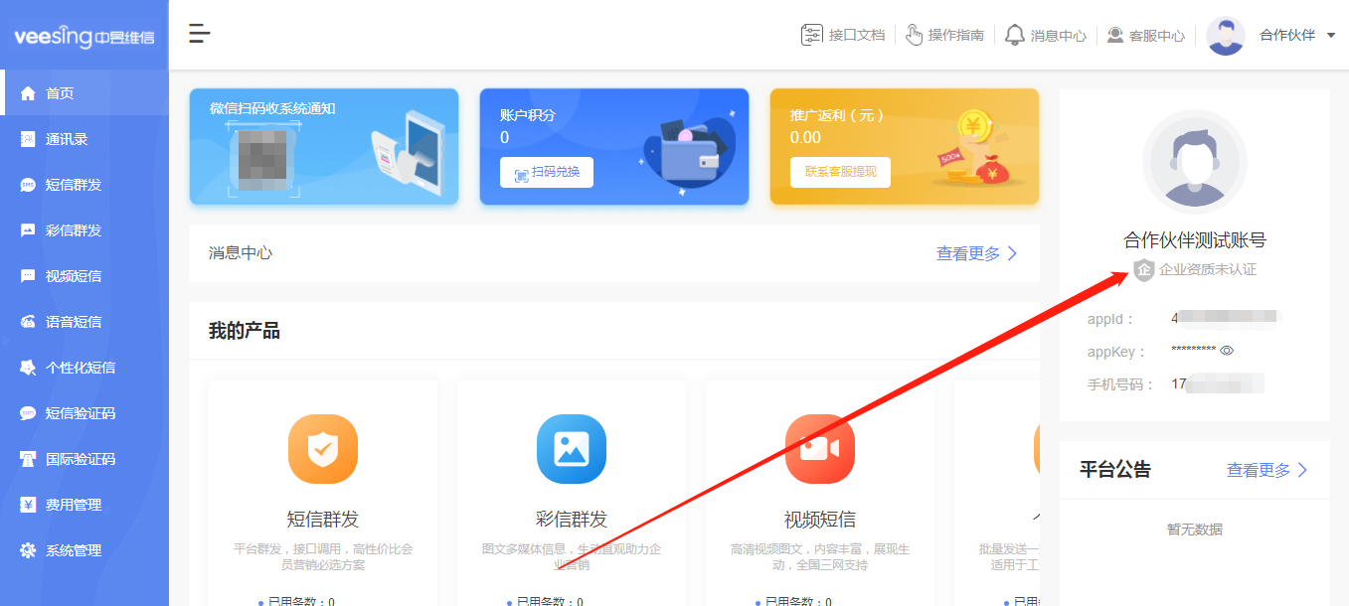Open 操作指南 guide hand icon
Screen dimensions: 1349x606
[915, 35]
